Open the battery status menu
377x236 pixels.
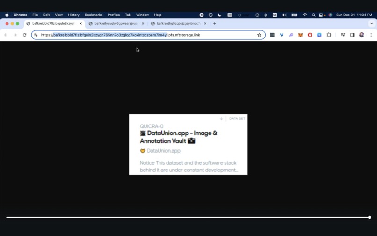click(295, 15)
